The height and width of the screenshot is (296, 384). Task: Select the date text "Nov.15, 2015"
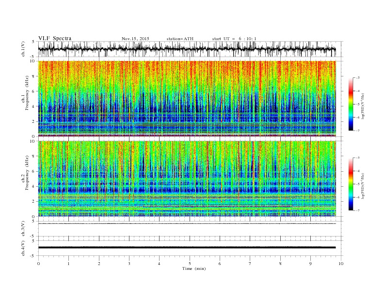pos(135,39)
